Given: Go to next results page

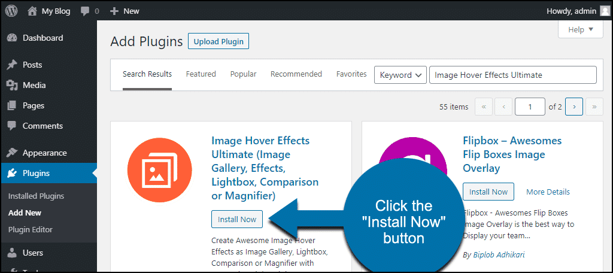Looking at the screenshot, I should (x=574, y=107).
